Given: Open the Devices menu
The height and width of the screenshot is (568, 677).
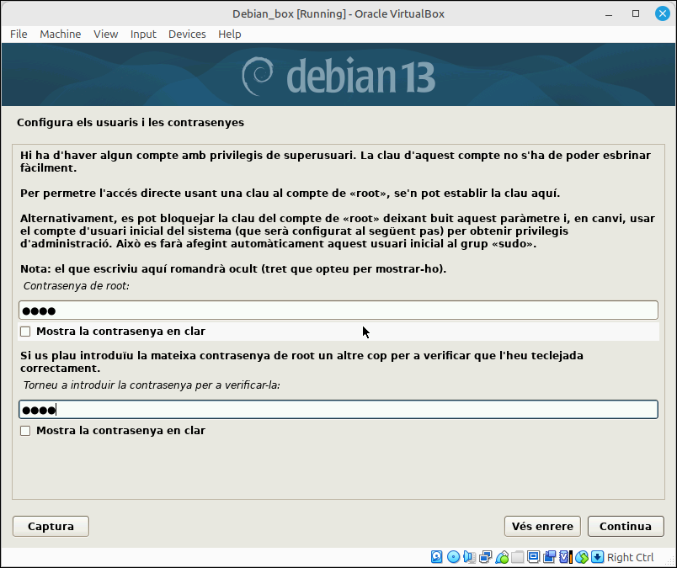Looking at the screenshot, I should click(187, 35).
